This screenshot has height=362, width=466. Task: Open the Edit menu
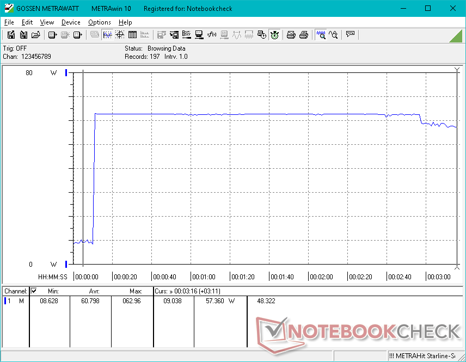[27, 22]
